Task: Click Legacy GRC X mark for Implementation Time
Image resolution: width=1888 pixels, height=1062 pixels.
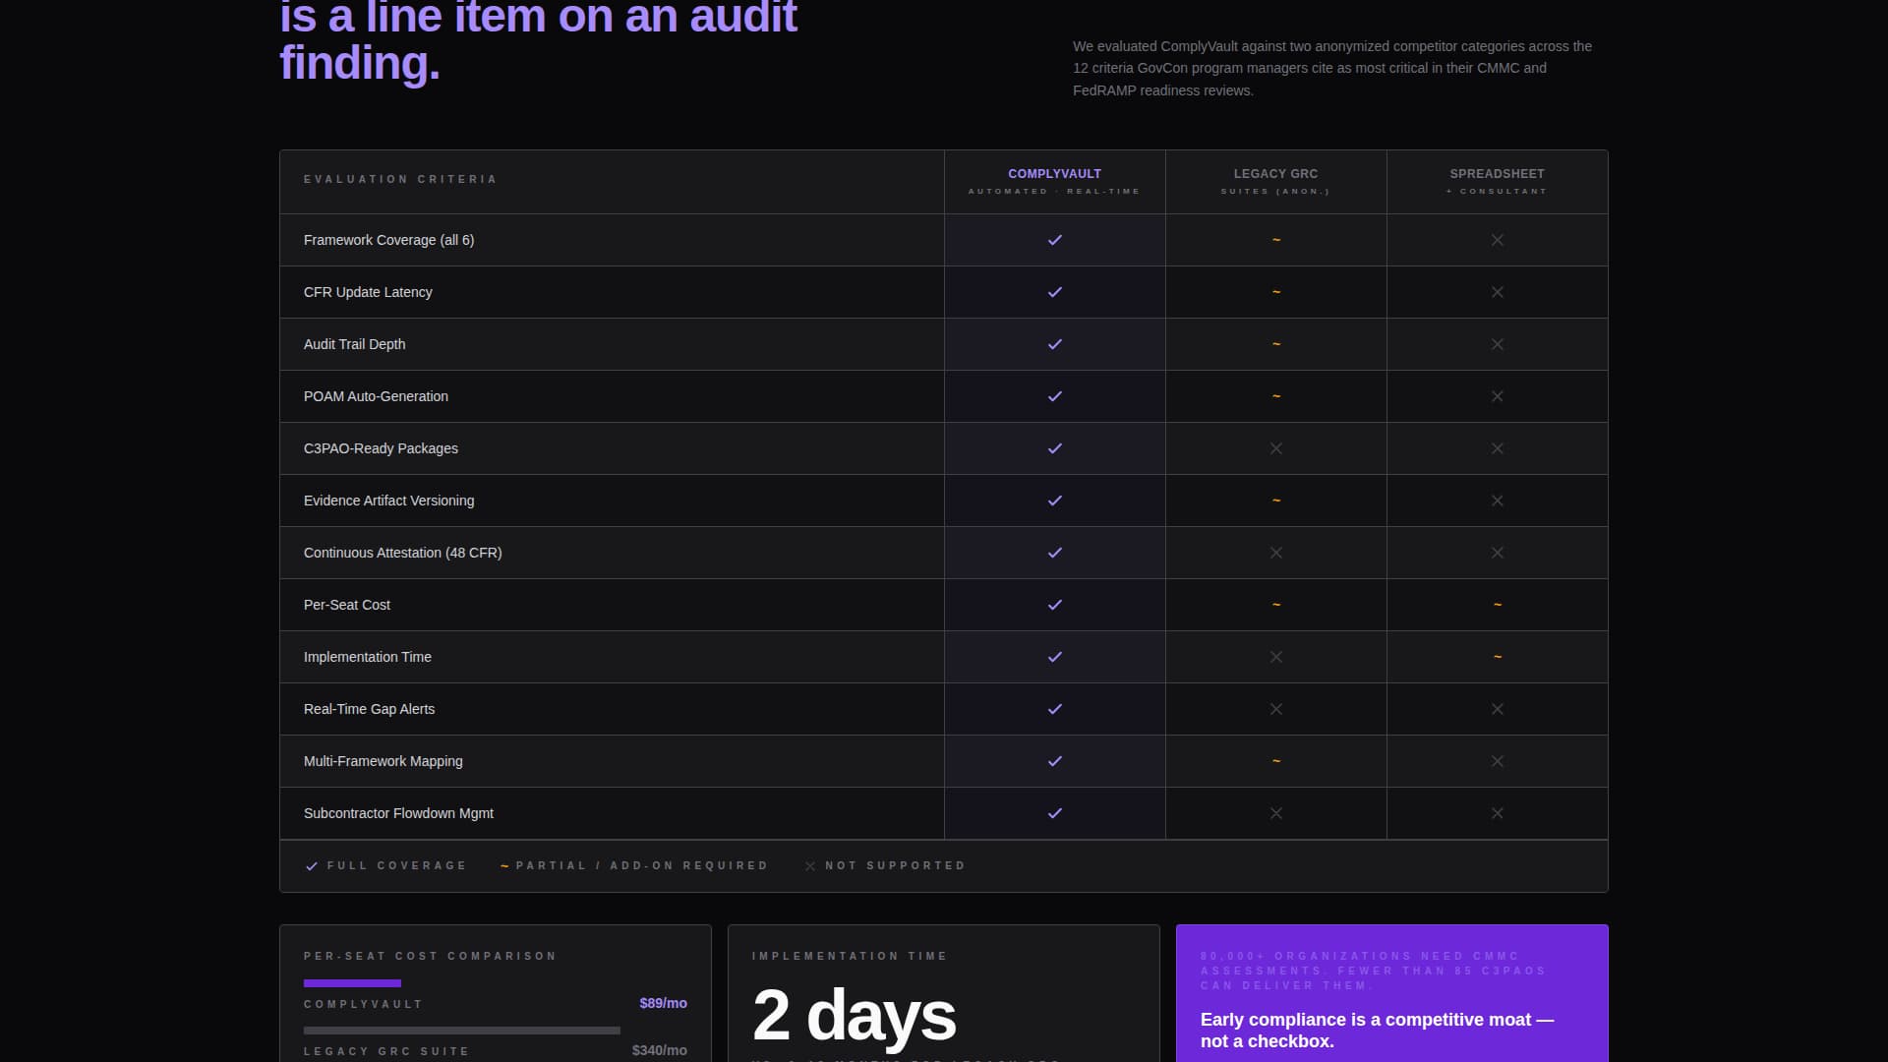Action: 1276,657
